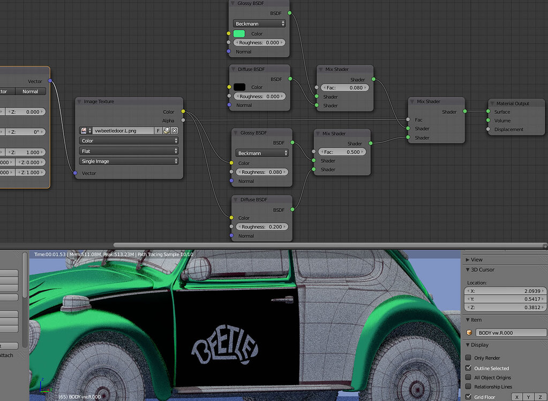This screenshot has width=548, height=401.
Task: Click the tool shelf vertical scrollbar
Action: (25, 275)
